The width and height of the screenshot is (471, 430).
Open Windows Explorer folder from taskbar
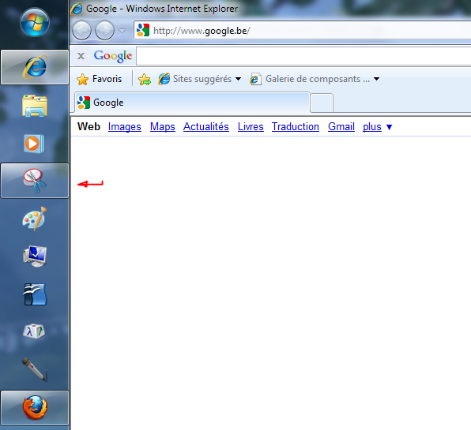[x=35, y=106]
